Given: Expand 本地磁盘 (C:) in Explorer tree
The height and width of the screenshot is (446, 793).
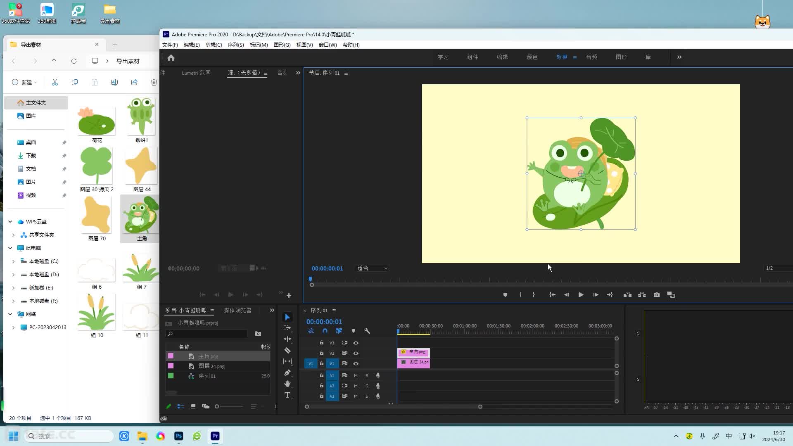Looking at the screenshot, I should 13,261.
